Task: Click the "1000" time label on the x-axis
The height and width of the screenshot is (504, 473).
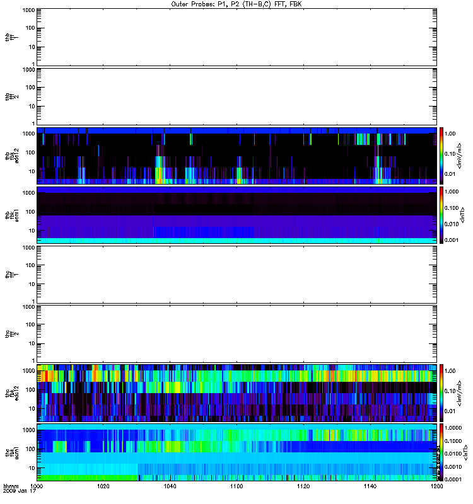Action: (x=37, y=486)
